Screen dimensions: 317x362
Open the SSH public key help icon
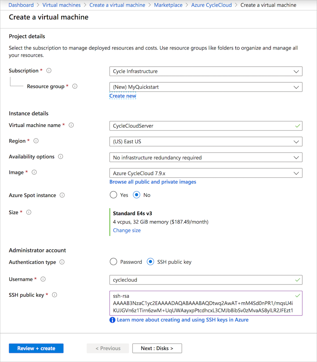tap(55, 295)
